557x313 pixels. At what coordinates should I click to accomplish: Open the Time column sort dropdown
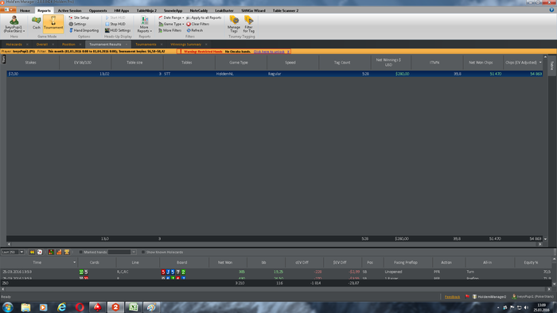click(74, 262)
